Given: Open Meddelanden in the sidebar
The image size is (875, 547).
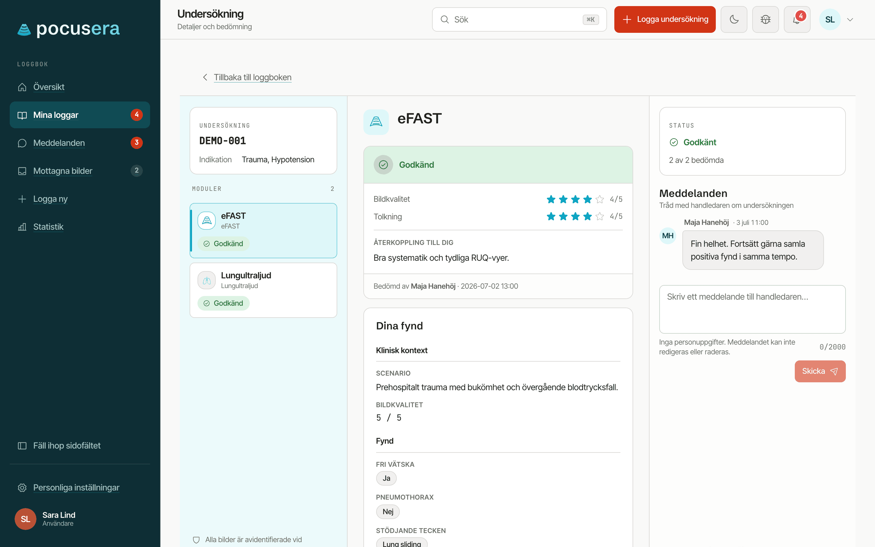Looking at the screenshot, I should (x=80, y=143).
